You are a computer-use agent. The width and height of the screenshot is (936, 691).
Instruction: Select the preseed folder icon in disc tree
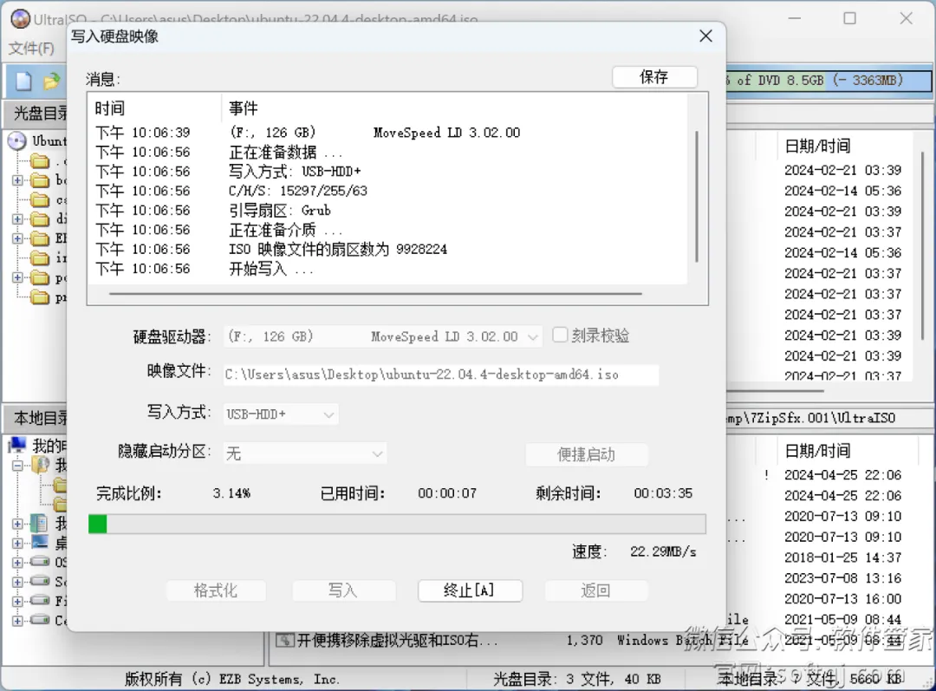tap(40, 297)
